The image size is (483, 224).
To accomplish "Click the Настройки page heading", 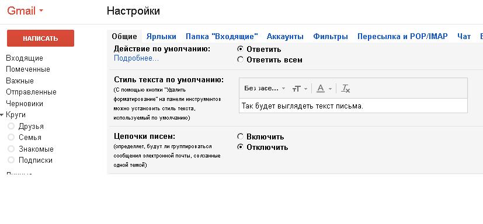I will (x=133, y=11).
